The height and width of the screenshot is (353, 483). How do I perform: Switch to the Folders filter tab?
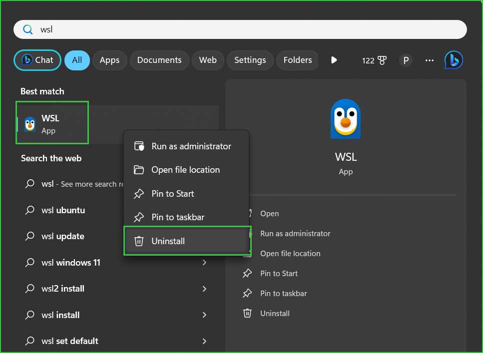(298, 60)
